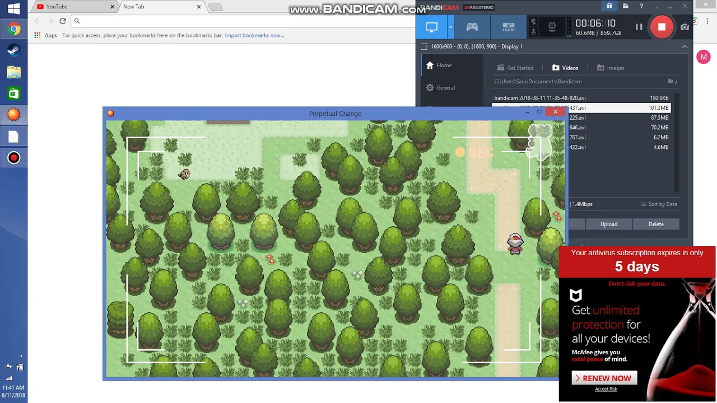Stop the Bandicam recording
The height and width of the screenshot is (403, 717).
(x=662, y=27)
